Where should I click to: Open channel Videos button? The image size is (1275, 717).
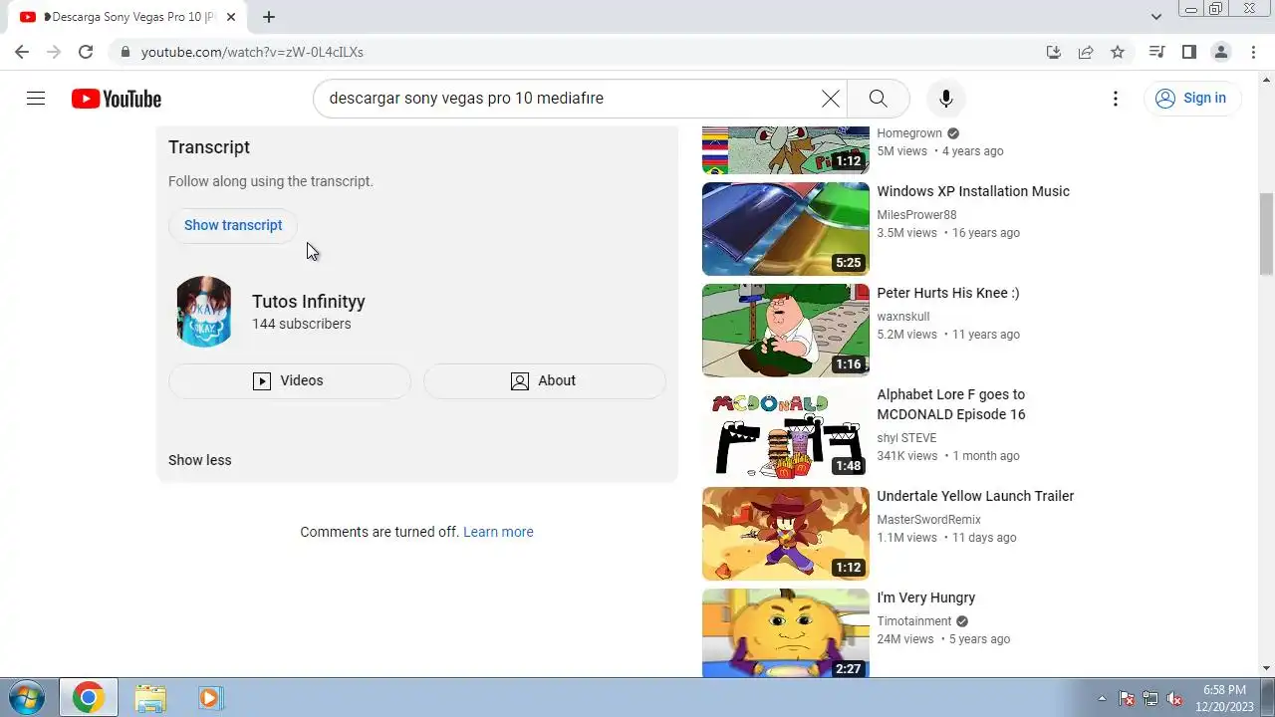290,380
